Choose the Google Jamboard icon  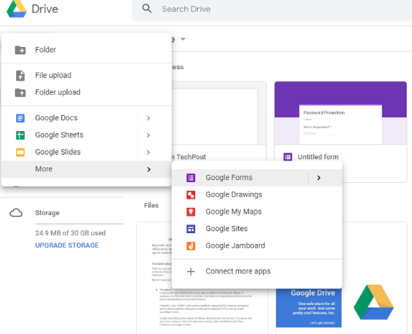pyautogui.click(x=191, y=246)
